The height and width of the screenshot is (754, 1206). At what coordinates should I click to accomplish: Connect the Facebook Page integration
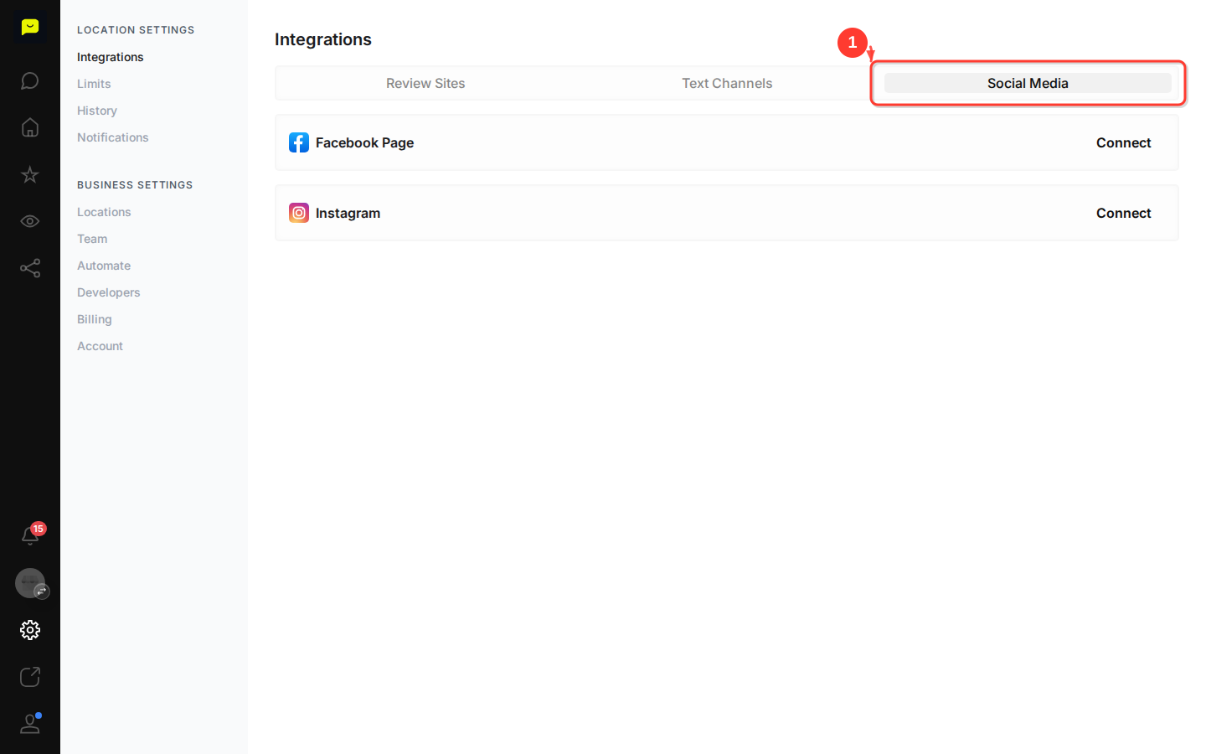(x=1123, y=142)
